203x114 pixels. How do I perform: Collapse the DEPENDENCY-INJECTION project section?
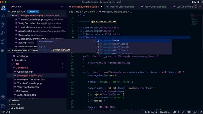click(x=9, y=50)
